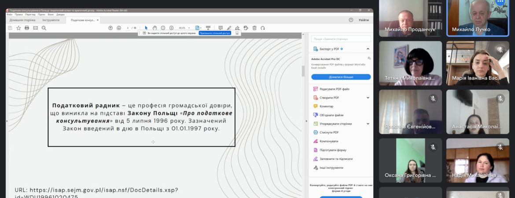Image resolution: width=515 pixels, height=198 pixels.
Task: Delete with the trash bin icon
Action: 254,28
